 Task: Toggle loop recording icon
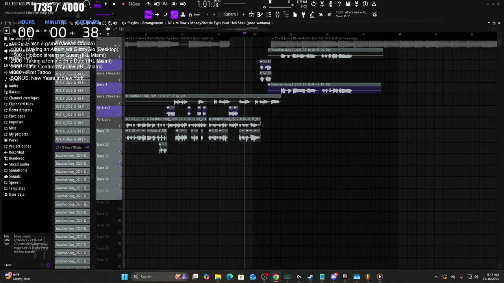click(183, 4)
